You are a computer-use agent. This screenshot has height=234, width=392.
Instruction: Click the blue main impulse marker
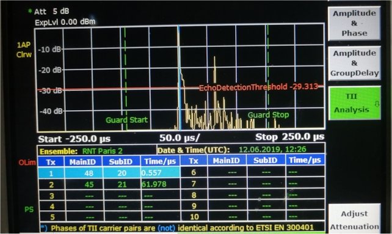179,78
